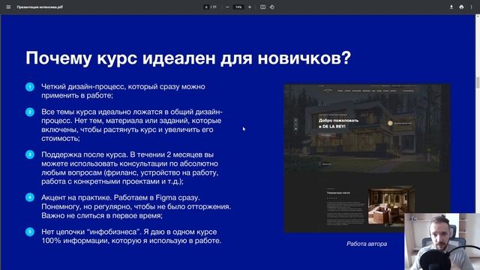Screen dimensions: 480x270
Task: Open the PDF viewer sidebar menu icon
Action: coord(8,7)
